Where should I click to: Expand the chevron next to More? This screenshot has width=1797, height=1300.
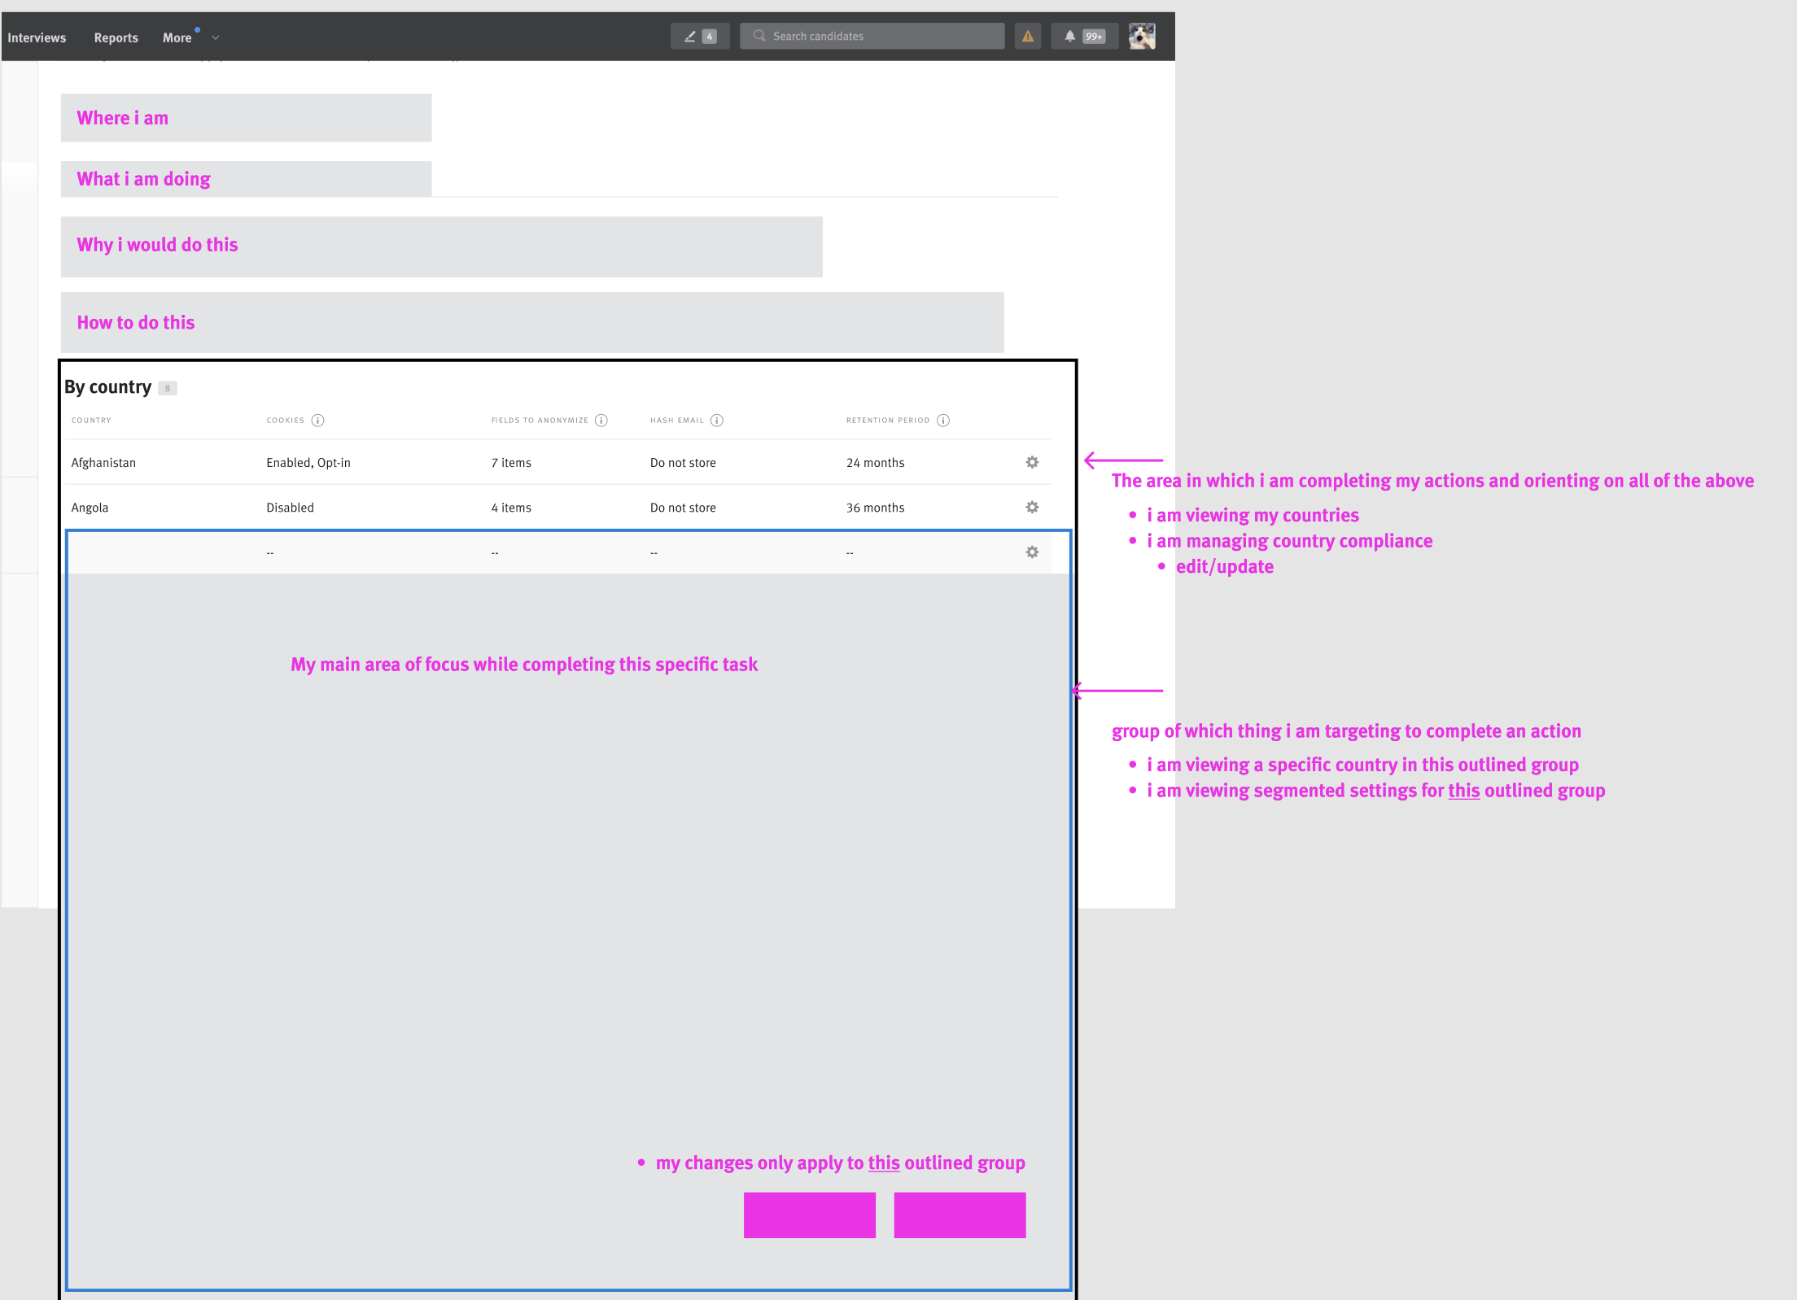(216, 37)
